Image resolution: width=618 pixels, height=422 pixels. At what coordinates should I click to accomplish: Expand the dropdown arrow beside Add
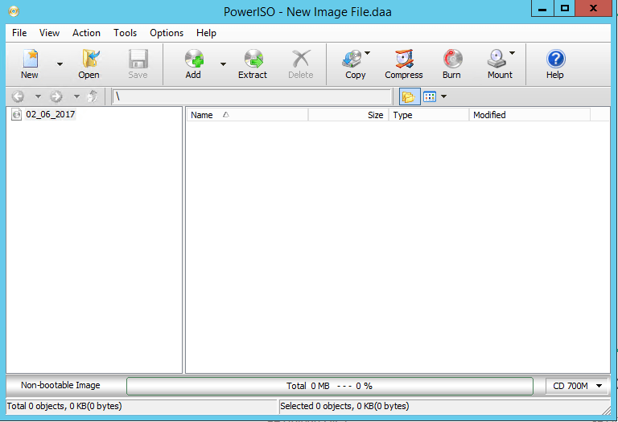point(223,64)
